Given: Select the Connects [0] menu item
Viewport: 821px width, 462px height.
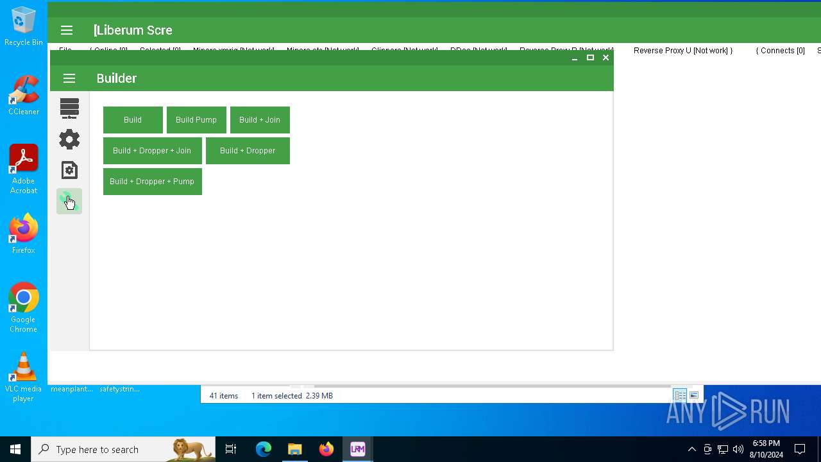Looking at the screenshot, I should pos(780,51).
